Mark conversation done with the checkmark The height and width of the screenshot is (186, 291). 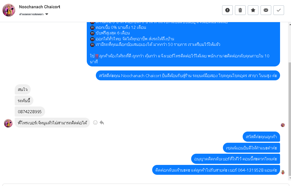pos(279,10)
